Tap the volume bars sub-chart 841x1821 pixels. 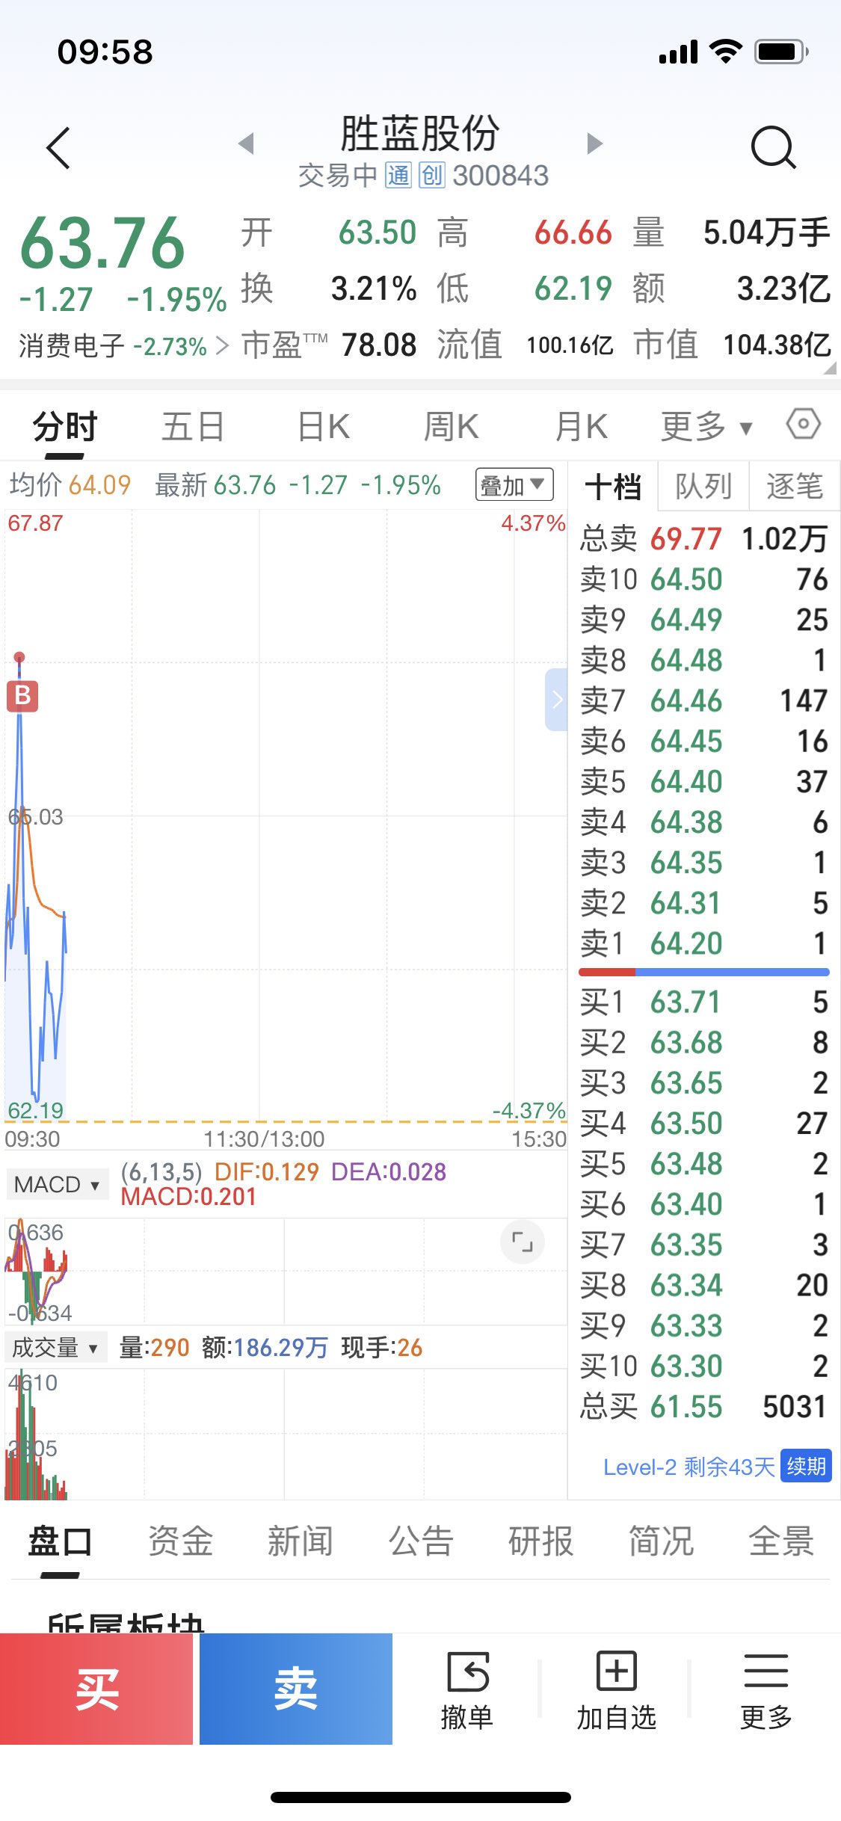pyautogui.click(x=286, y=1434)
